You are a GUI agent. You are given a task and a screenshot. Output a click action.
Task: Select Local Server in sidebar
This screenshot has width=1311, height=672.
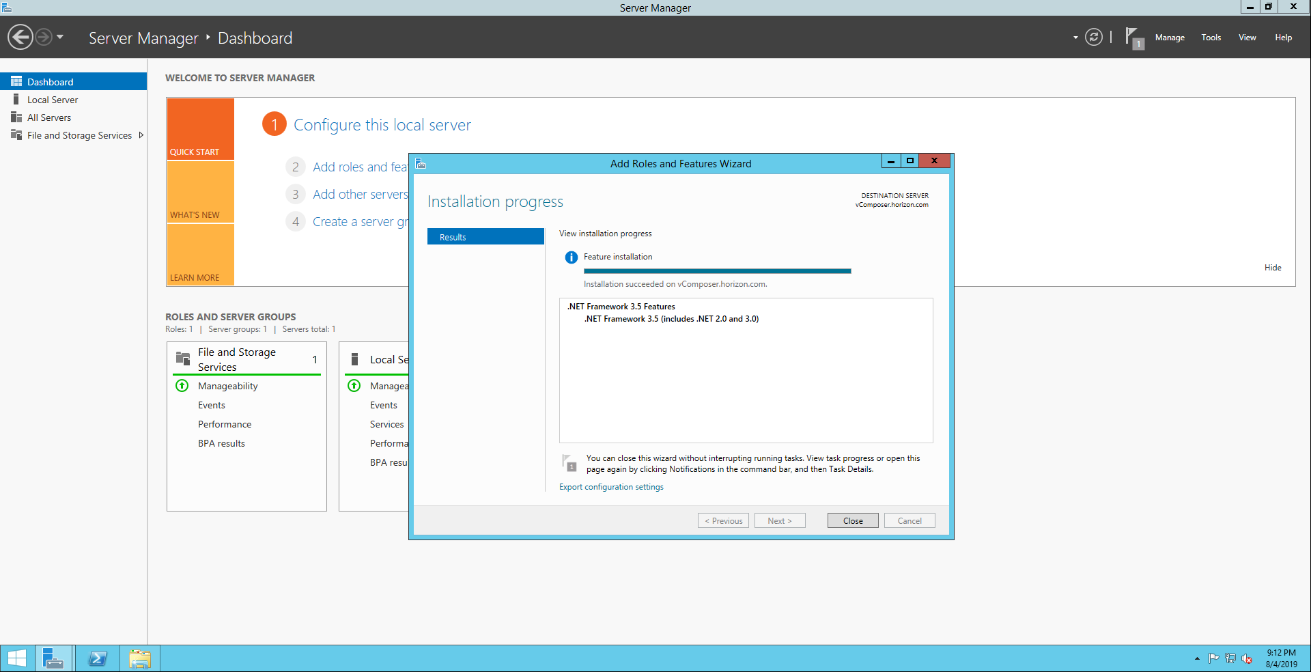(53, 100)
